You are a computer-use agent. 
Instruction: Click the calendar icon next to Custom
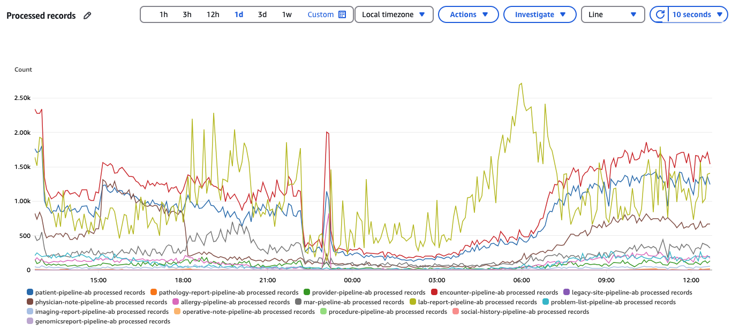(342, 14)
